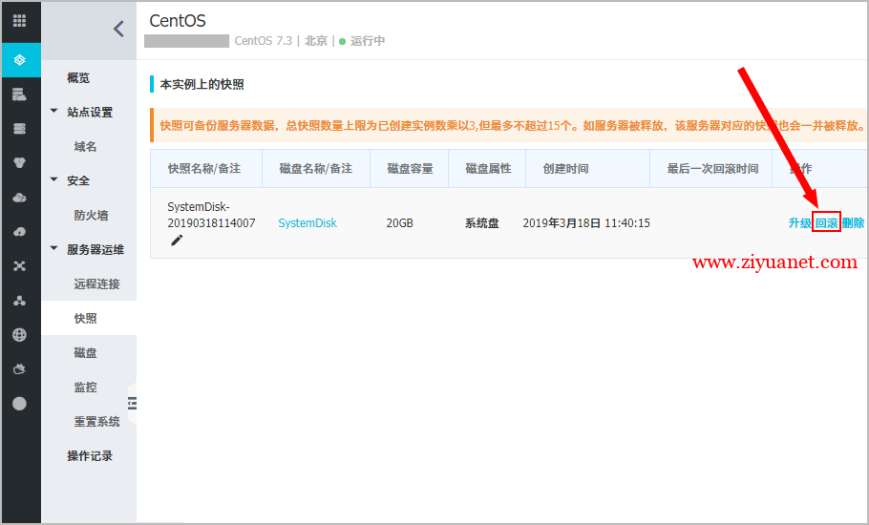Click 升级 to upgrade the snapshot
The height and width of the screenshot is (525, 869).
(799, 223)
